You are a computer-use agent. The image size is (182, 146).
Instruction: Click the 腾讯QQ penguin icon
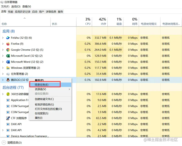pos(8,80)
